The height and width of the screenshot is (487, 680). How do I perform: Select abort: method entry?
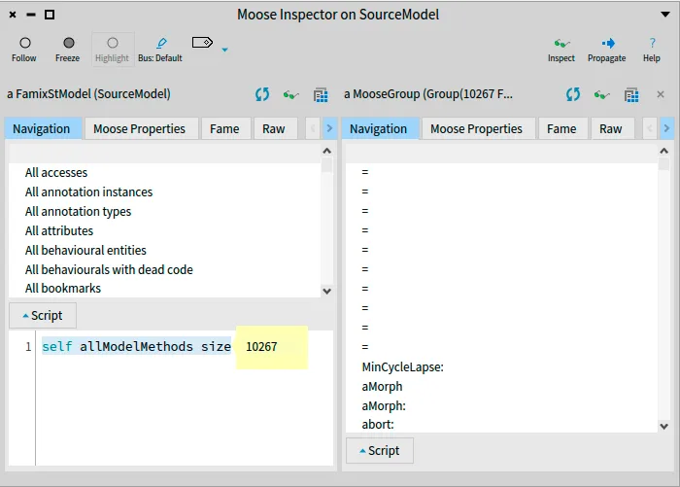(502, 424)
